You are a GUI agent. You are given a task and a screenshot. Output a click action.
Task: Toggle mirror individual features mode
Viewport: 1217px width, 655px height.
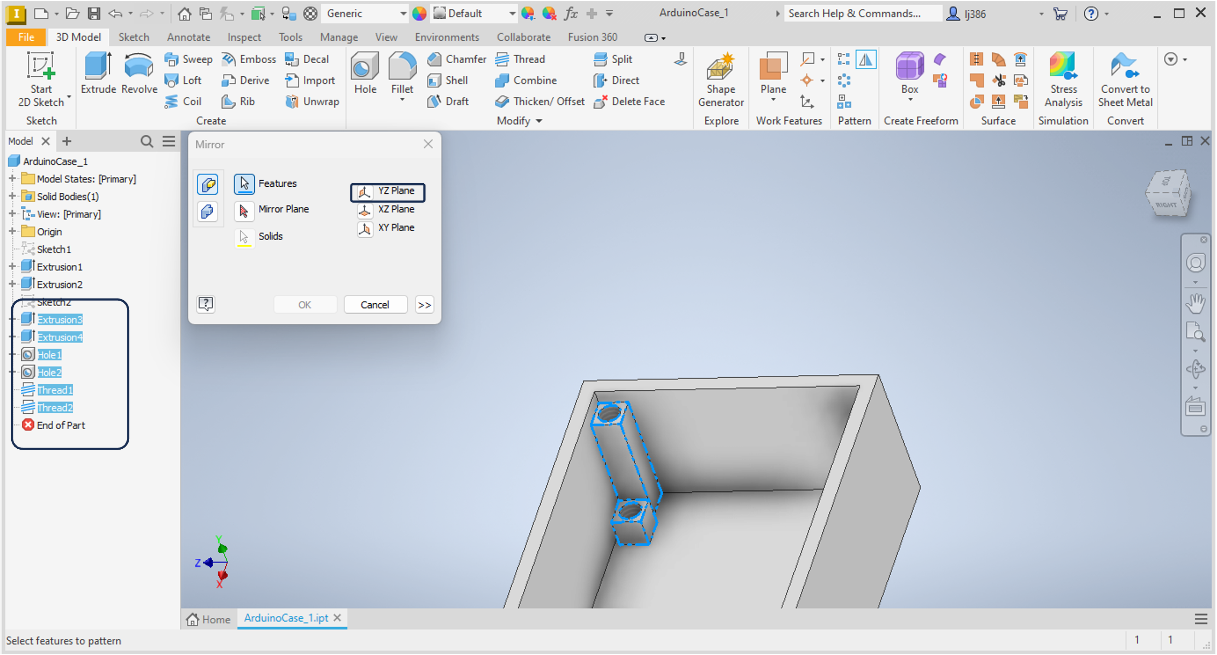click(x=208, y=184)
